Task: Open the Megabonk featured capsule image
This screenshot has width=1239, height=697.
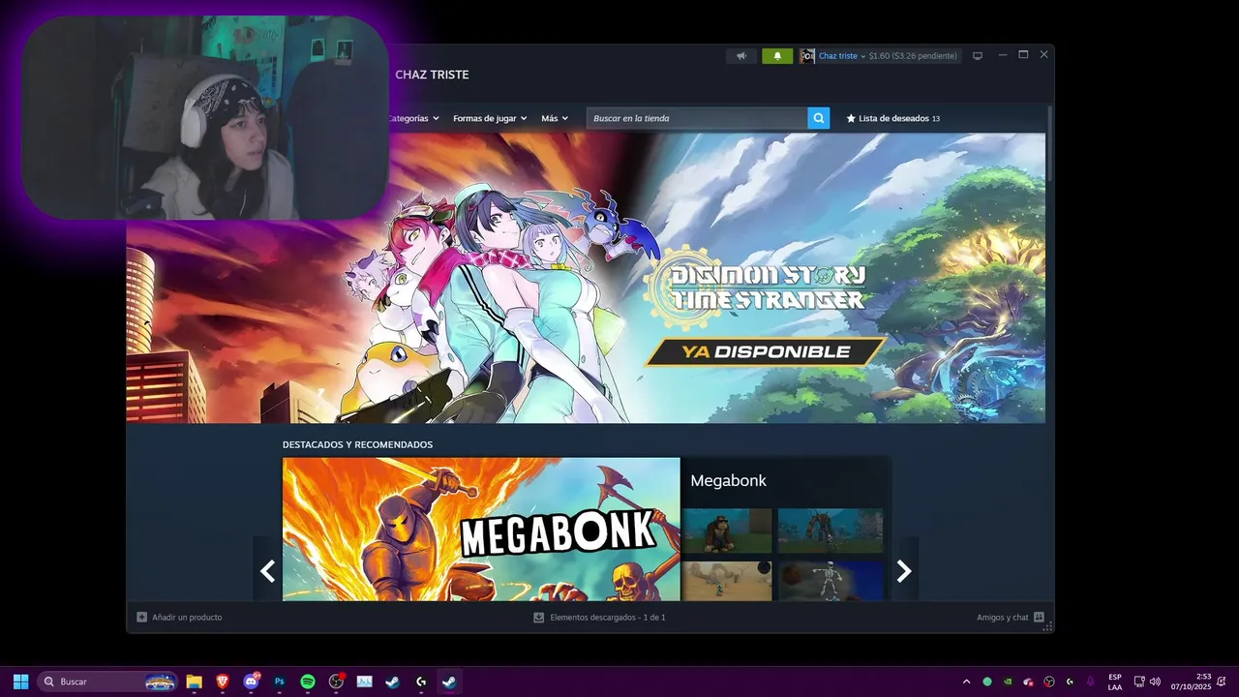Action: tap(481, 530)
